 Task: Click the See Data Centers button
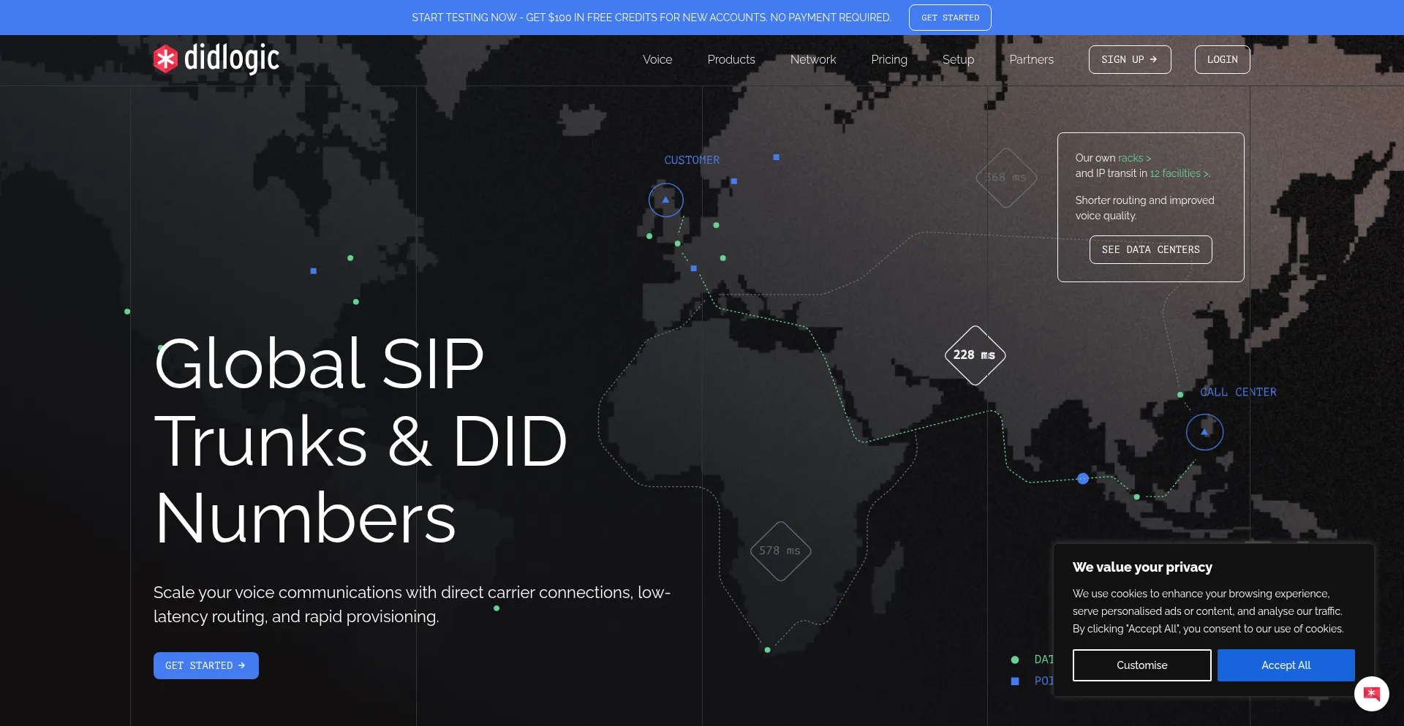(1150, 249)
